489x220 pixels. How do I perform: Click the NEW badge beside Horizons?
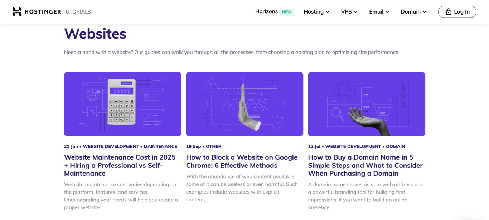coord(286,11)
